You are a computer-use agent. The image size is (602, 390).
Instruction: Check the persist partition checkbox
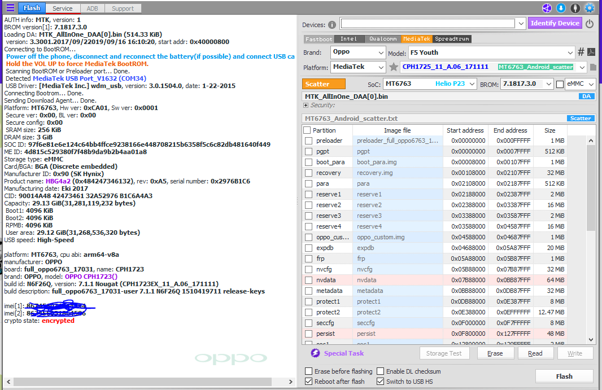[309, 334]
